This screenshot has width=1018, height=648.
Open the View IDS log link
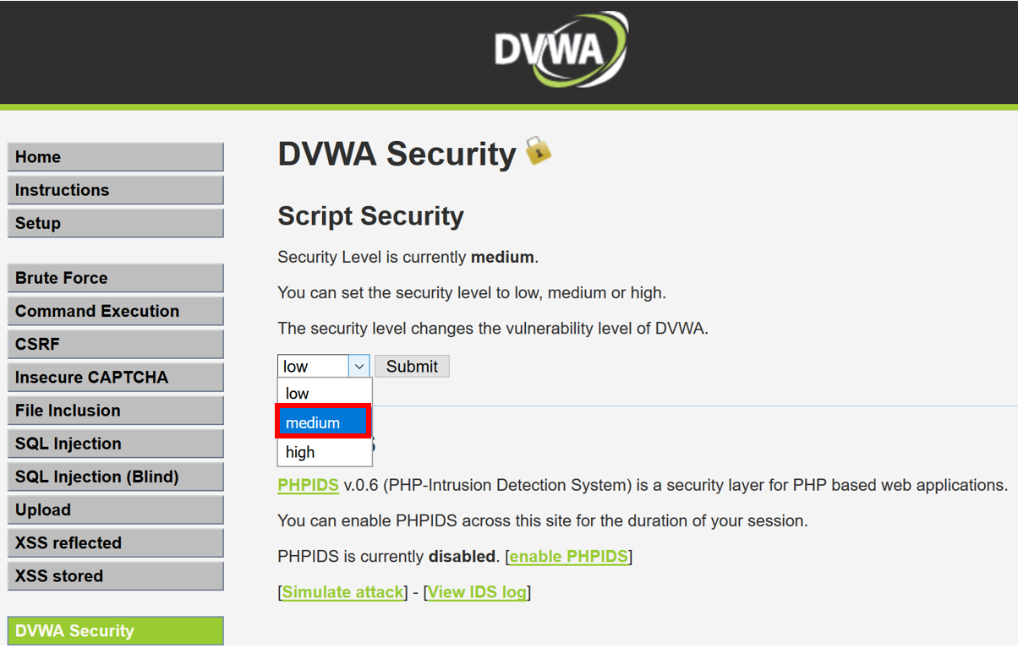click(477, 592)
